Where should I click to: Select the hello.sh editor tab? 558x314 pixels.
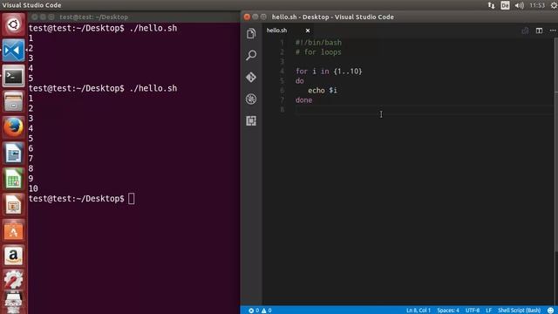click(x=277, y=31)
